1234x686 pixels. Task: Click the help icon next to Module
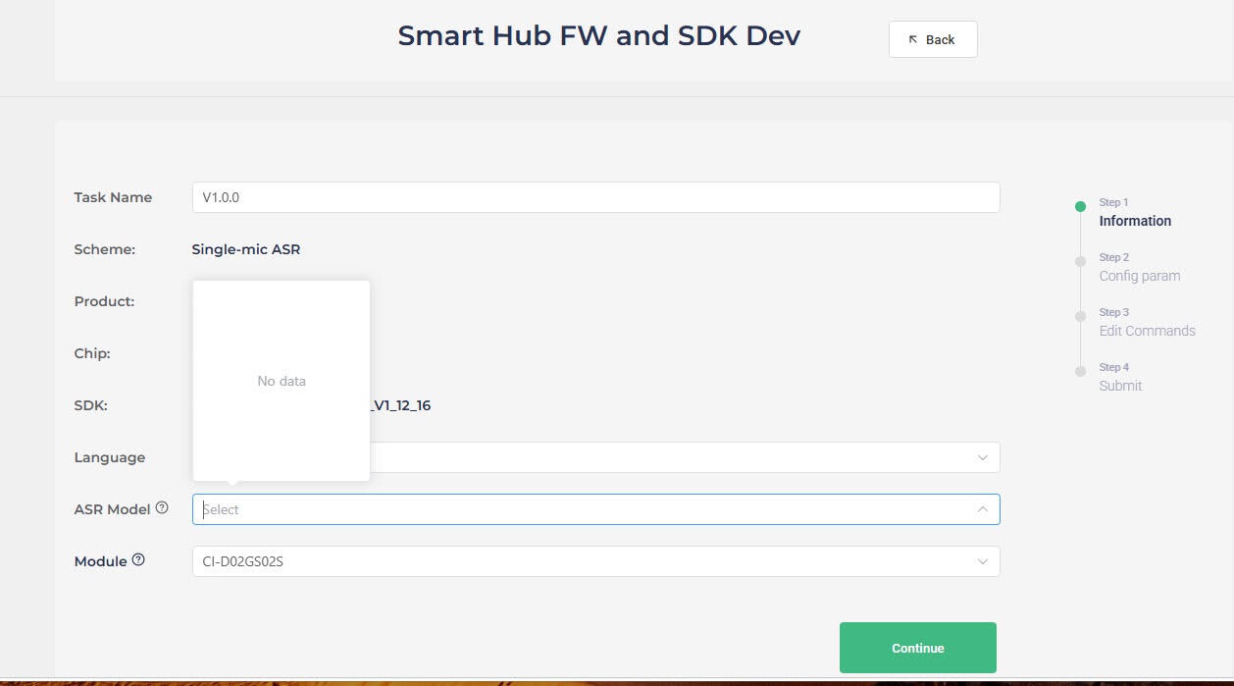tap(138, 560)
